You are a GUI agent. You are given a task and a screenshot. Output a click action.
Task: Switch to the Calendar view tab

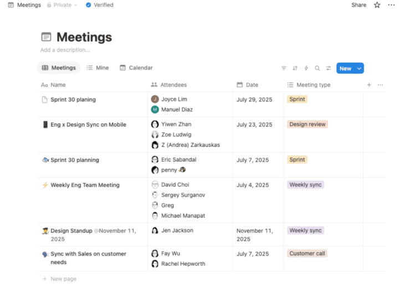136,68
